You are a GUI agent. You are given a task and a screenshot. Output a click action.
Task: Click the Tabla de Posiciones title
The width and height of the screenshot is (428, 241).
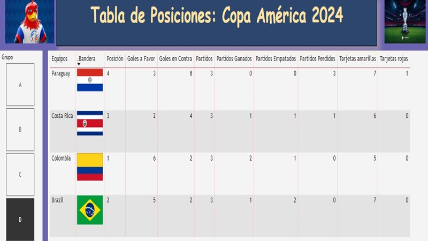click(x=217, y=16)
